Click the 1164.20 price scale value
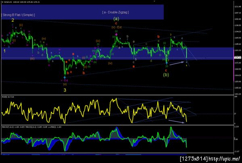Viewport: 242px width, 163px height. [x=238, y=75]
